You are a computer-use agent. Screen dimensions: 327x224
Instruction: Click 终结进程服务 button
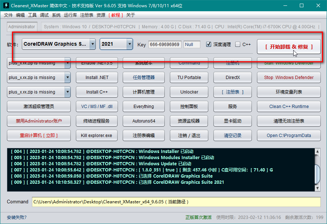click(97, 121)
